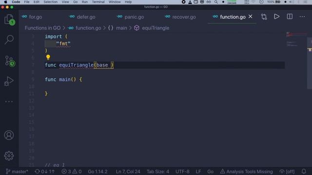The width and height of the screenshot is (312, 175).
Task: Open the Selection menu
Action: pyautogui.click(x=51, y=2)
